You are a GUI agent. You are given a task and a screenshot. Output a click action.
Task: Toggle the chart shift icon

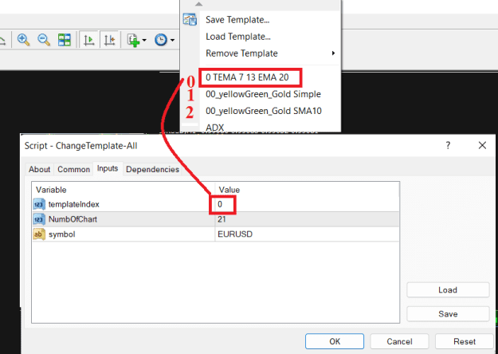click(109, 40)
